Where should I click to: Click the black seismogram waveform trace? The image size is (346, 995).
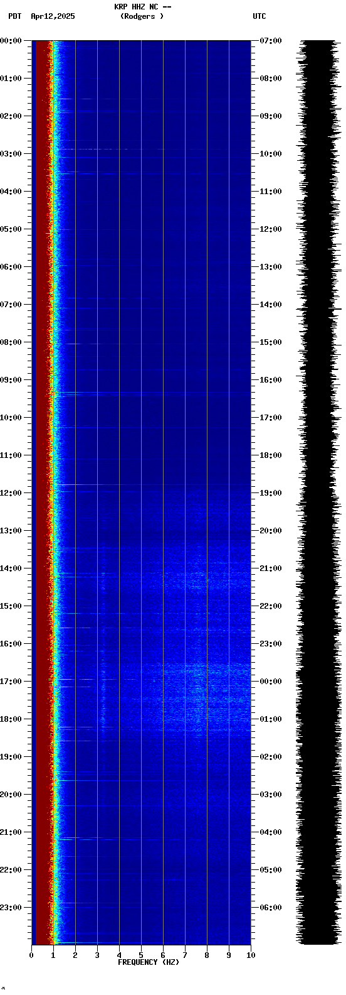[319, 492]
